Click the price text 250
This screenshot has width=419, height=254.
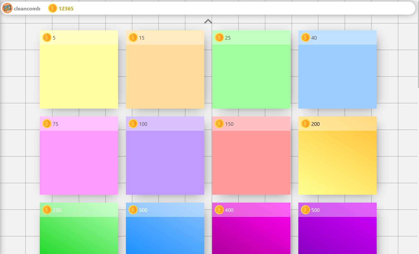point(57,210)
